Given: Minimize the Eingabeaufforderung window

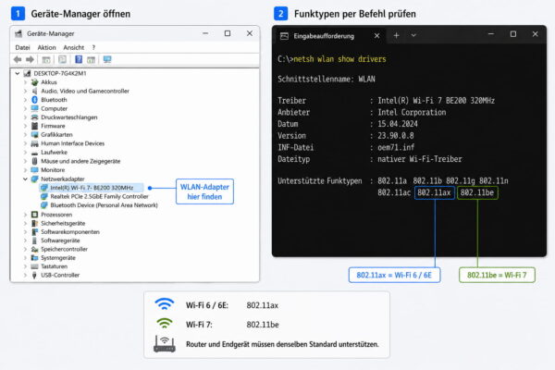Looking at the screenshot, I should (x=491, y=34).
